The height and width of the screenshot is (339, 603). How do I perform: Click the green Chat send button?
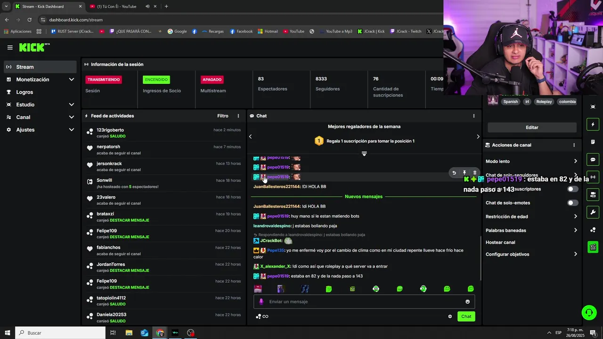tap(466, 316)
